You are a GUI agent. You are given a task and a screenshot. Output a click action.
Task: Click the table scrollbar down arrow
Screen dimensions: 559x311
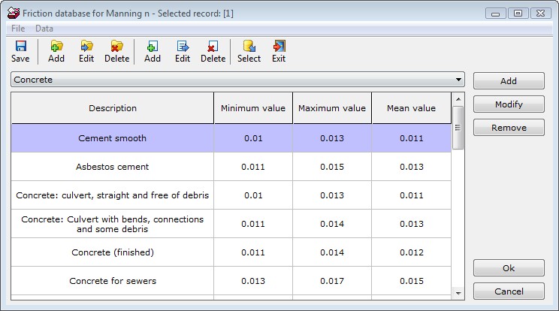click(458, 292)
